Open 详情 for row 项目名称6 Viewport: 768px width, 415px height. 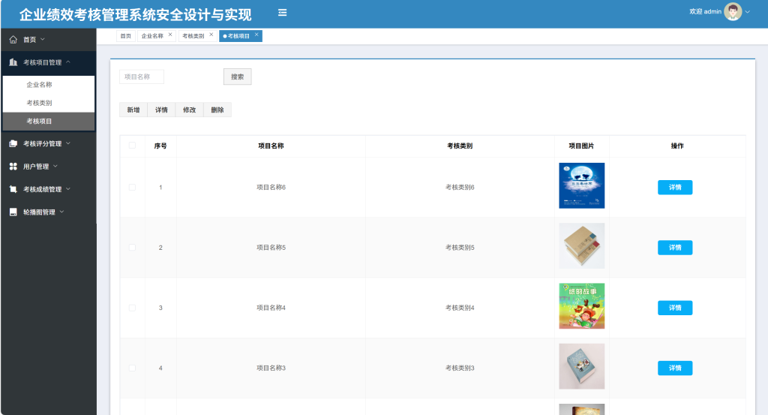[x=675, y=187]
